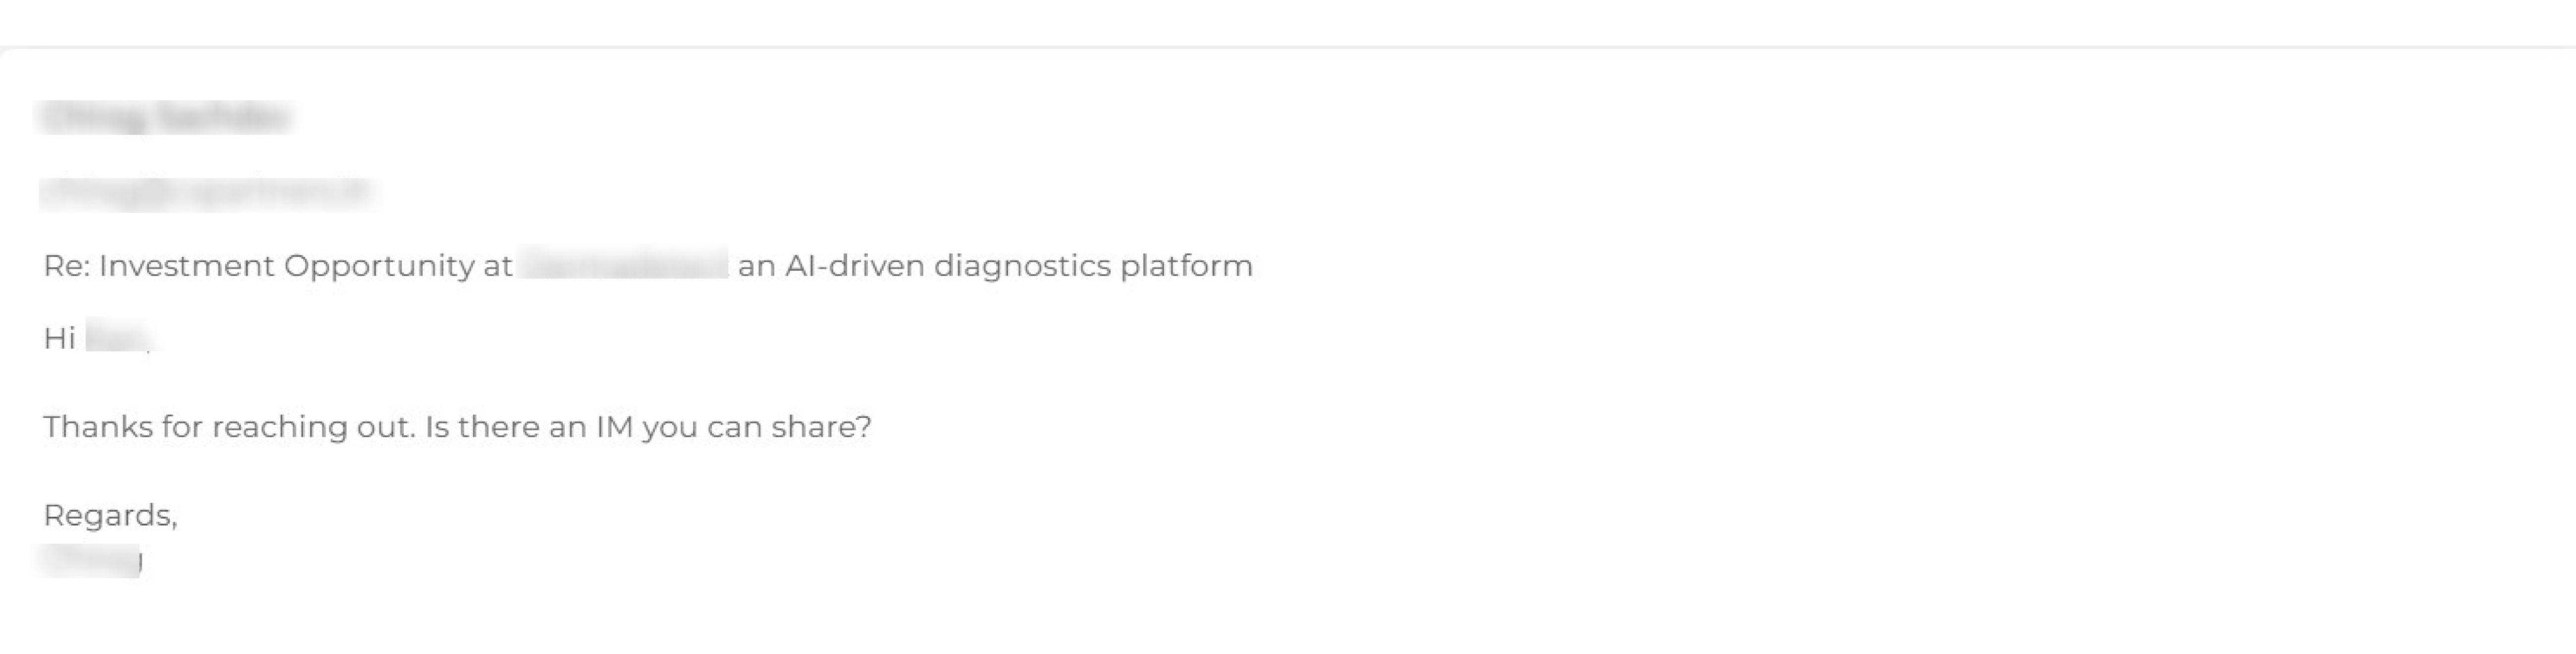Click the blurred recipient name after "Hi"

[117, 339]
